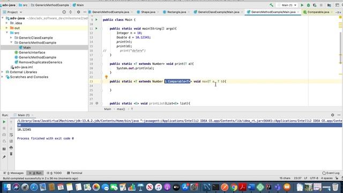Expand the GenericClassExample package
343x193 pixels.
point(11,38)
